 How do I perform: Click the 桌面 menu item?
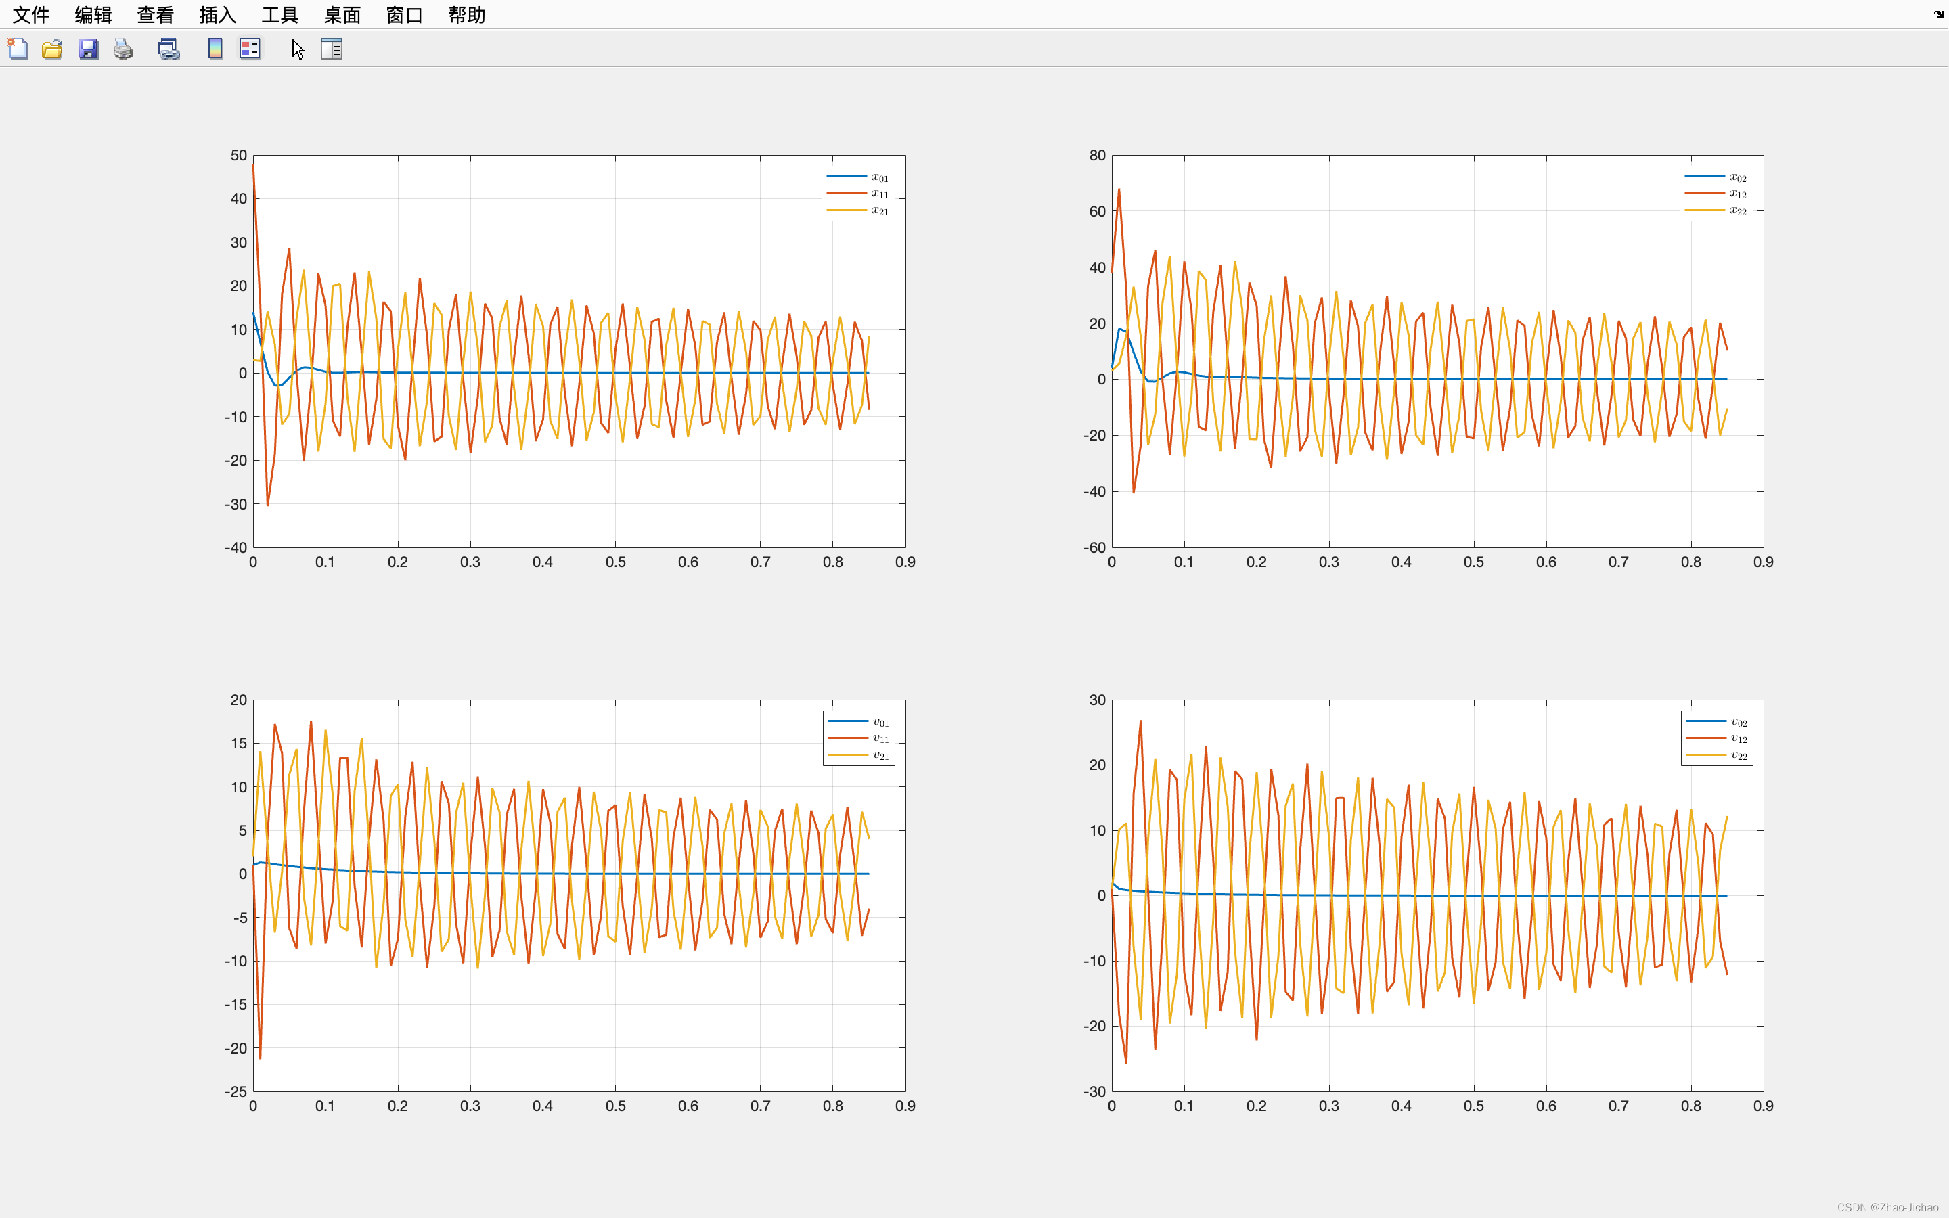coord(342,14)
